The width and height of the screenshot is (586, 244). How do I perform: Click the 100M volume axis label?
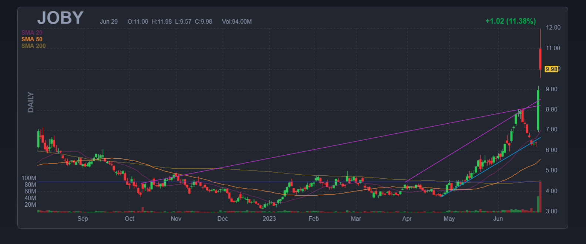(29, 178)
